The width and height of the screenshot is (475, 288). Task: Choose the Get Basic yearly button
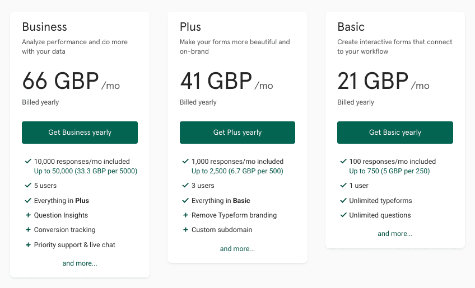[x=395, y=133]
